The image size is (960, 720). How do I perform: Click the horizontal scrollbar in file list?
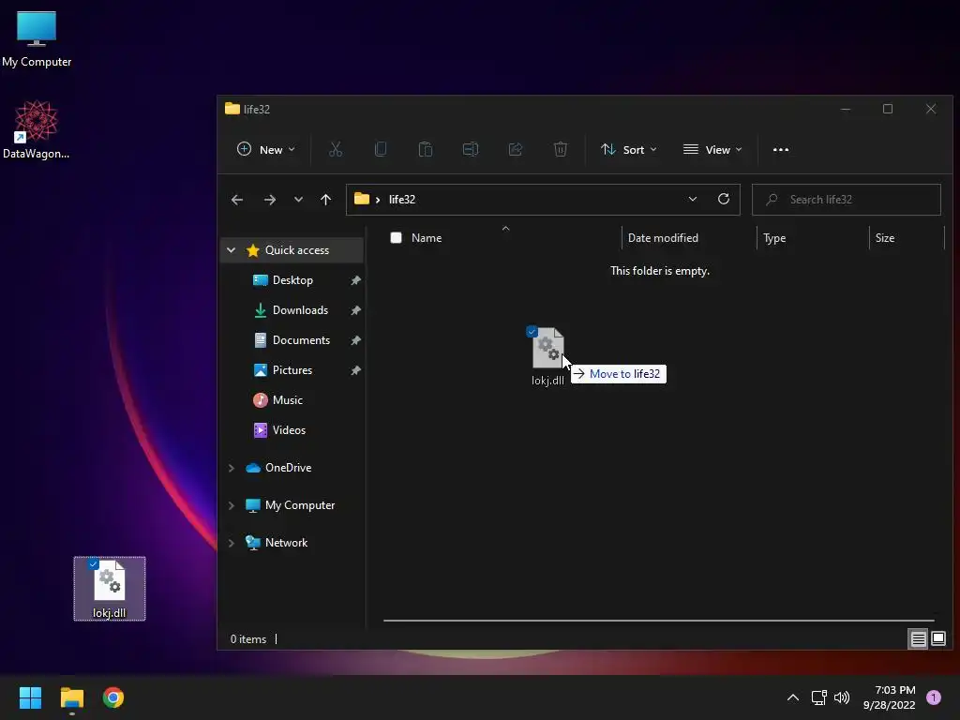[659, 621]
